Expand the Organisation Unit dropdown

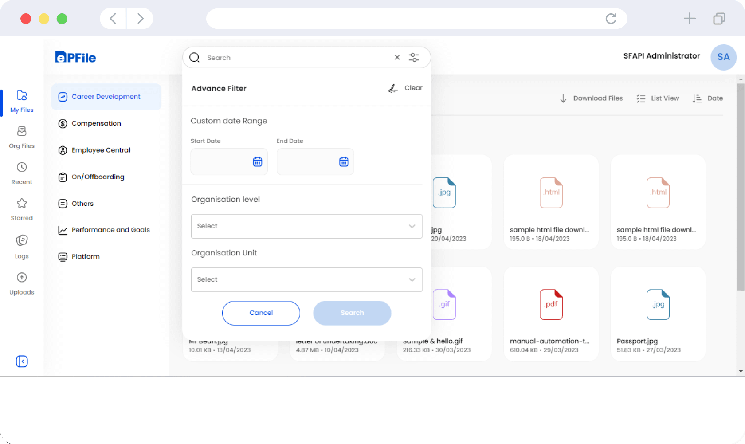click(x=306, y=280)
